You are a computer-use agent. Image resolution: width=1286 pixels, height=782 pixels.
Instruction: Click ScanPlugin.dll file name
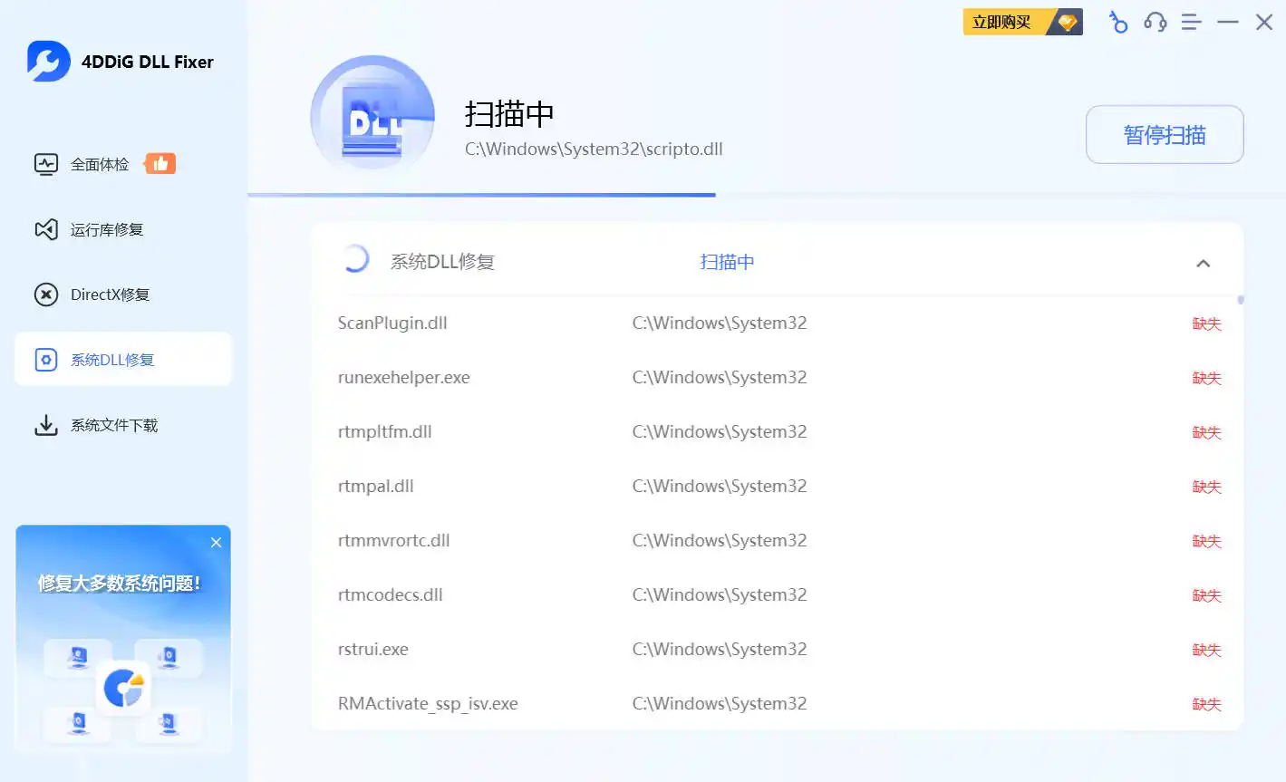392,323
